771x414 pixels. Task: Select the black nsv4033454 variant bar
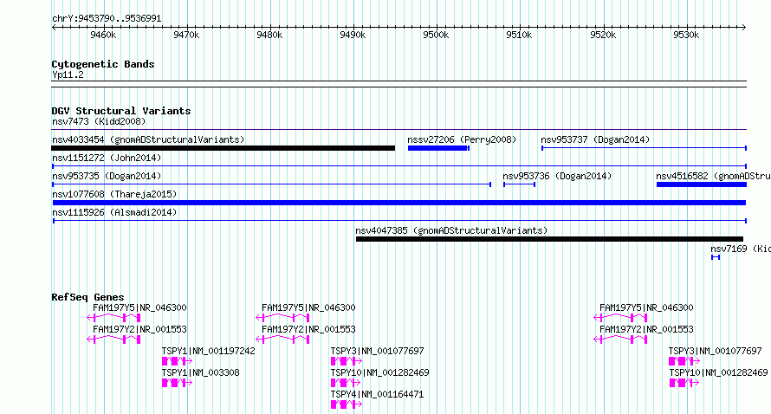pos(224,148)
